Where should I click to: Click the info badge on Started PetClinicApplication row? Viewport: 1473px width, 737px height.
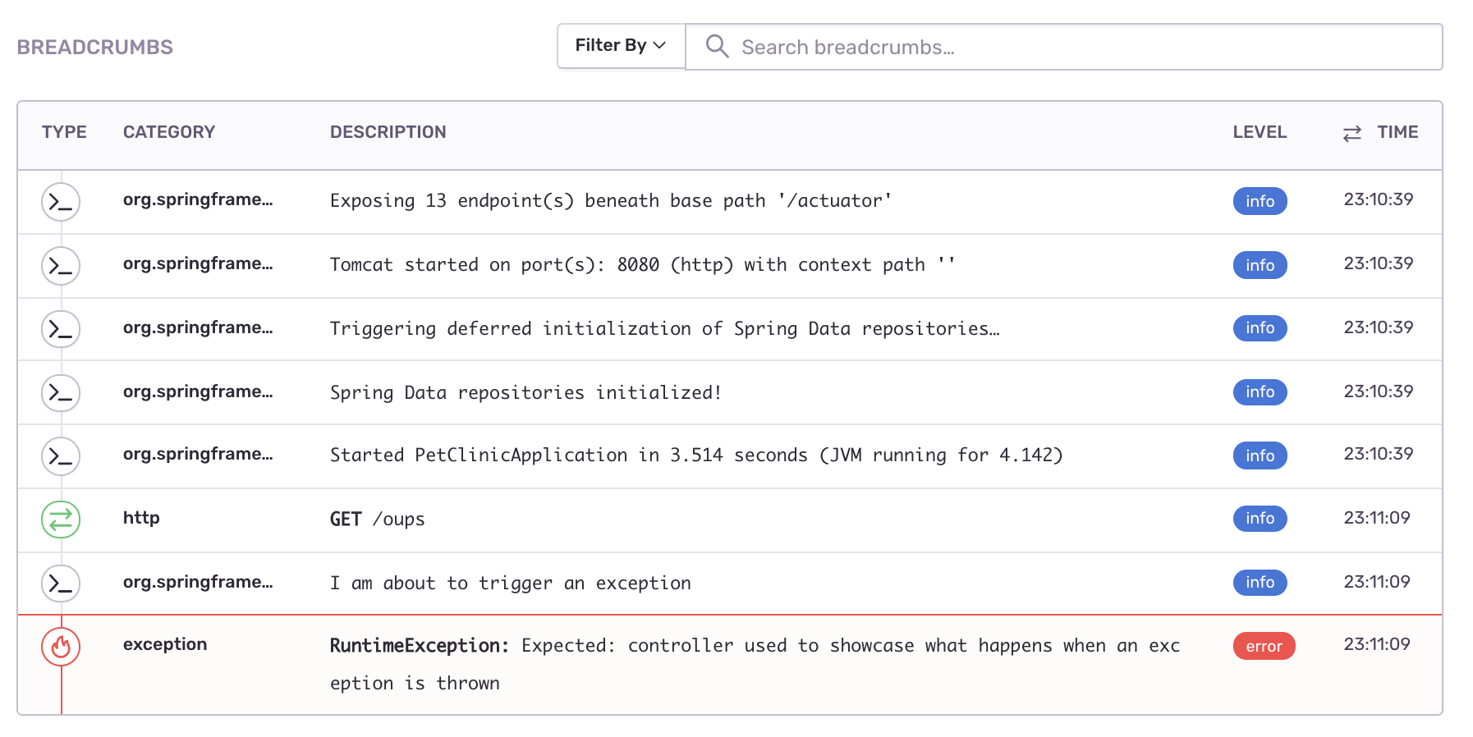(1260, 455)
